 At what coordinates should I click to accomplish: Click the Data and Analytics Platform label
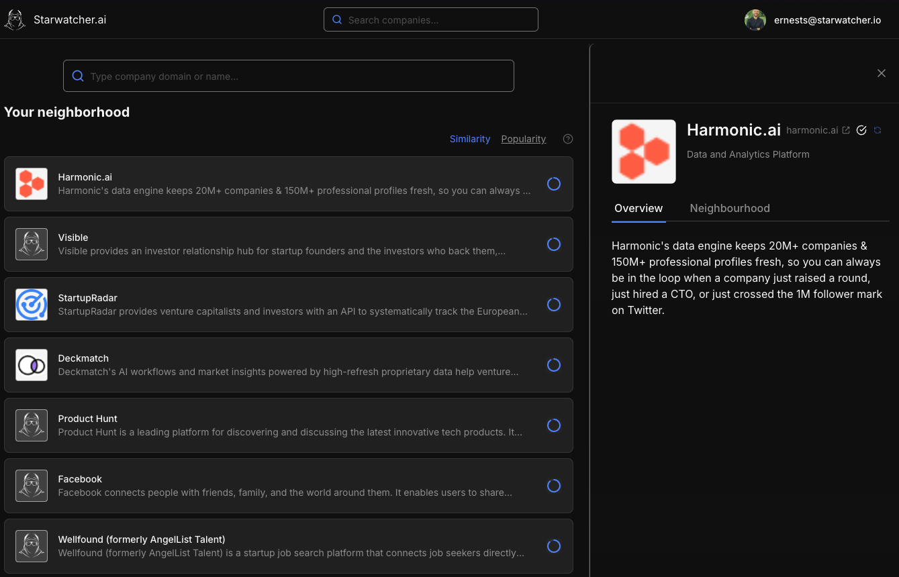coord(748,154)
